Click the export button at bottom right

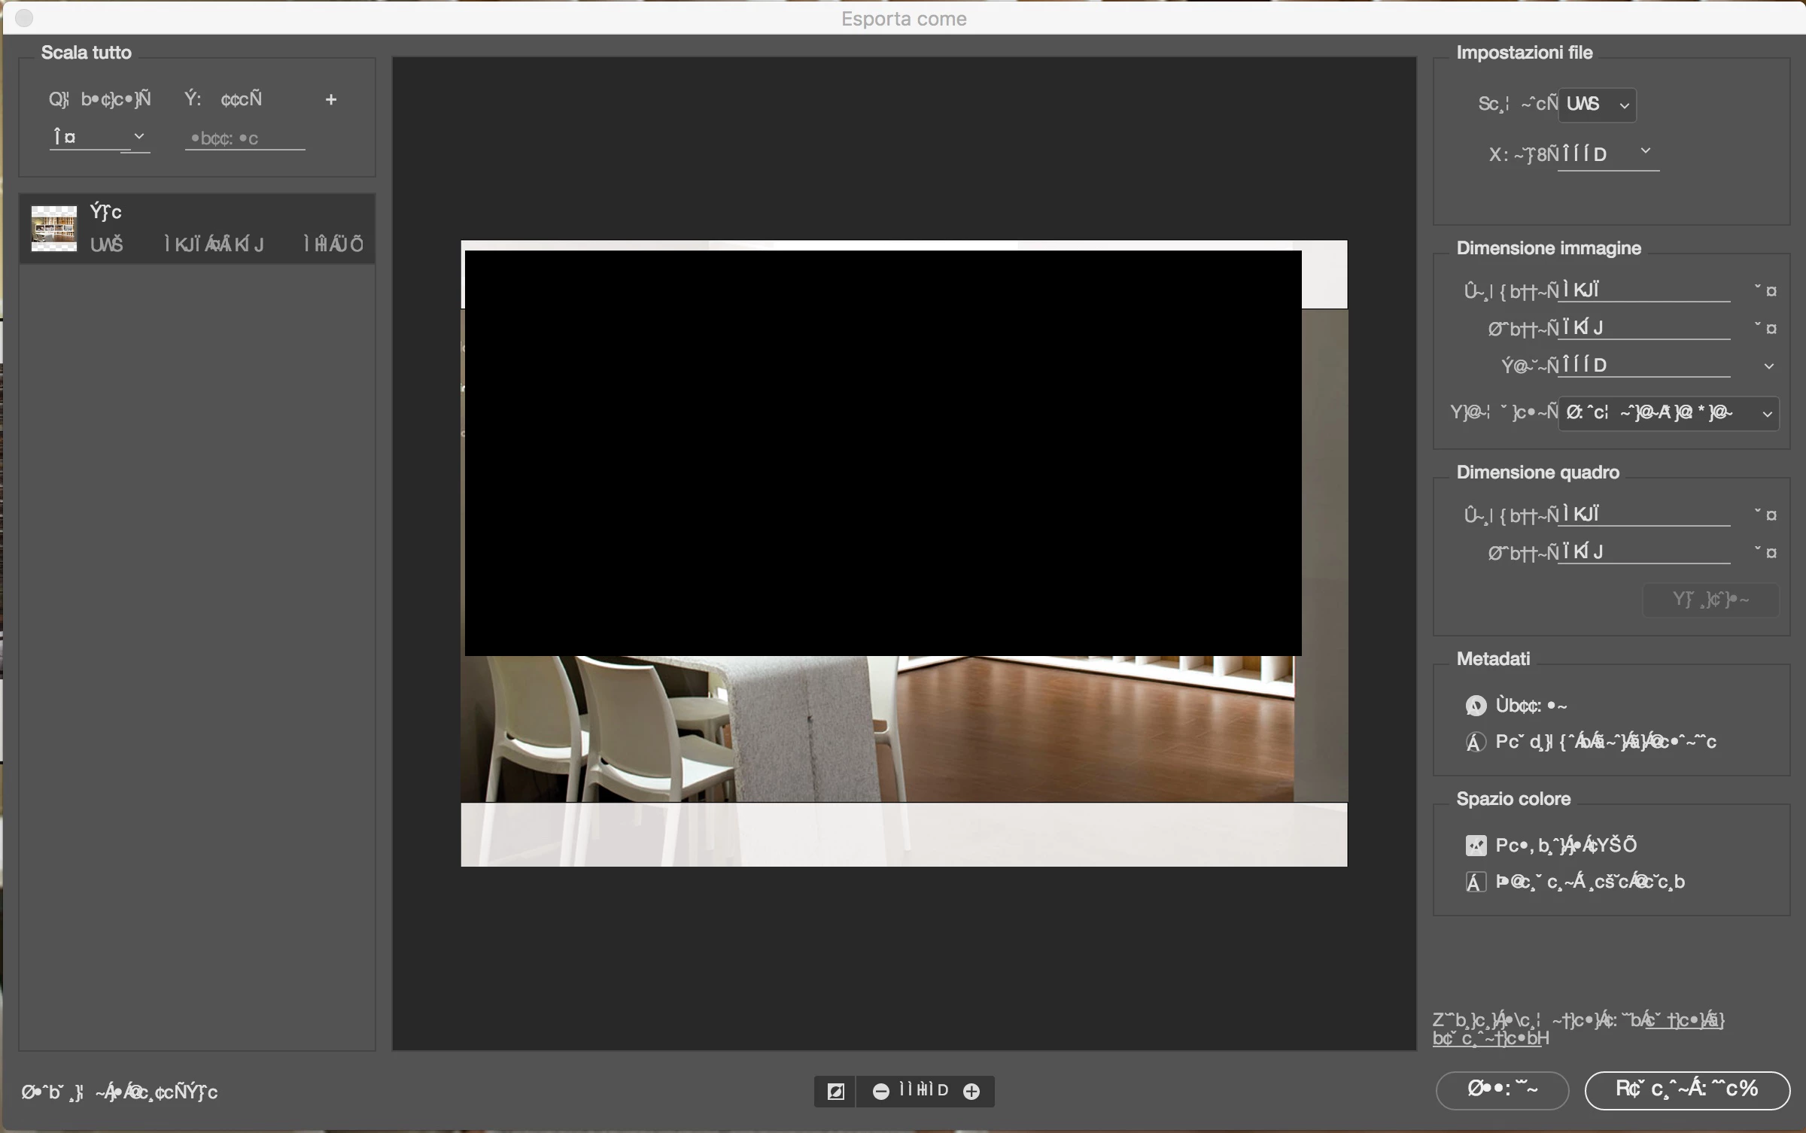[x=1687, y=1089]
